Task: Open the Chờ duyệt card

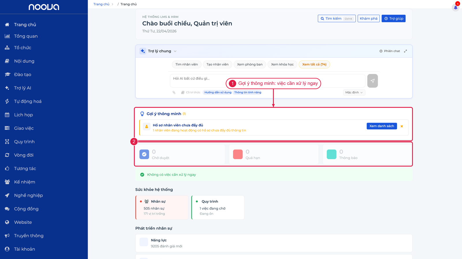Action: 180,154
